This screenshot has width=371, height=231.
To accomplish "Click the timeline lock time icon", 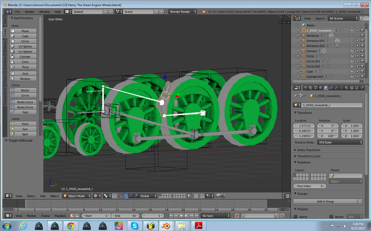I will pyautogui.click(x=78, y=216).
